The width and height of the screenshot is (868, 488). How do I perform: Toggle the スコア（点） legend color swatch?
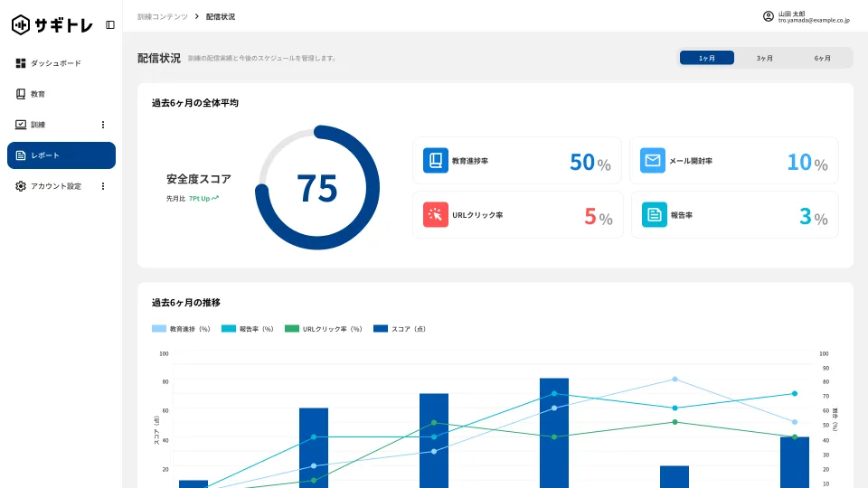point(381,329)
